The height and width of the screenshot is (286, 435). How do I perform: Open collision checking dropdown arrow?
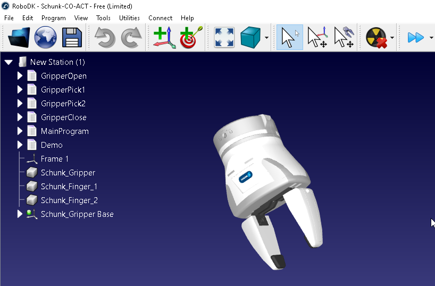[x=392, y=38]
